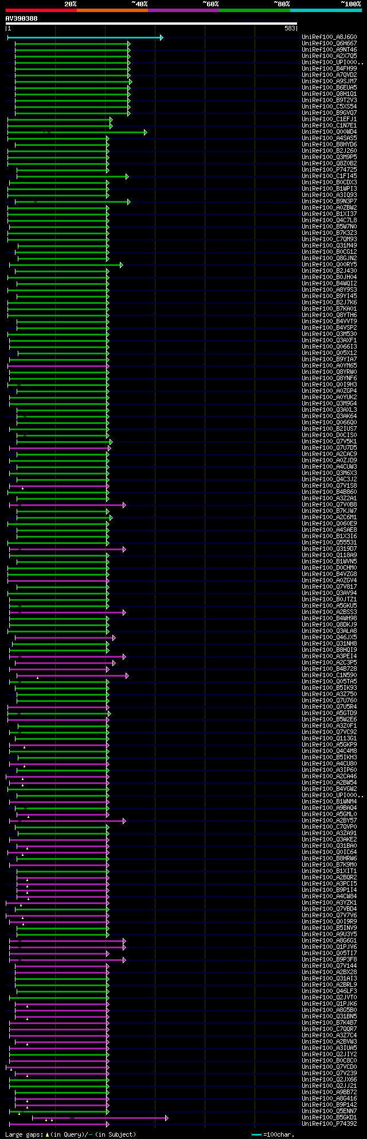367x1139 pixels.
Task: Select the UniRef100_P74725 label
Action: [329, 170]
